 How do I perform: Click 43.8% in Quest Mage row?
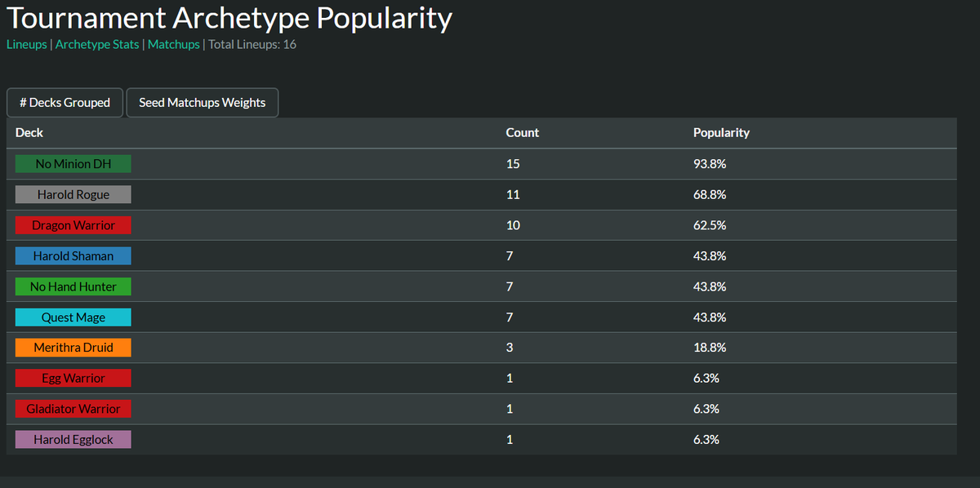(710, 317)
